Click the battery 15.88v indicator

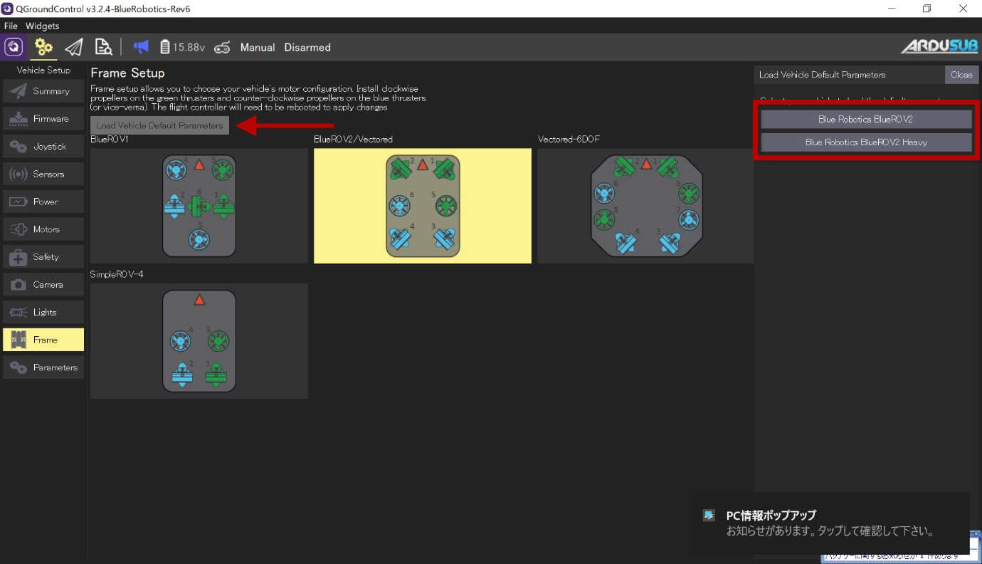pyautogui.click(x=183, y=47)
